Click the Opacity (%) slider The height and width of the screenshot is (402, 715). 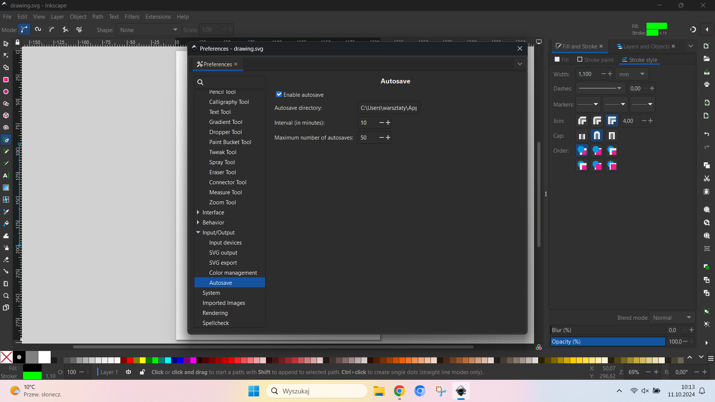point(608,341)
